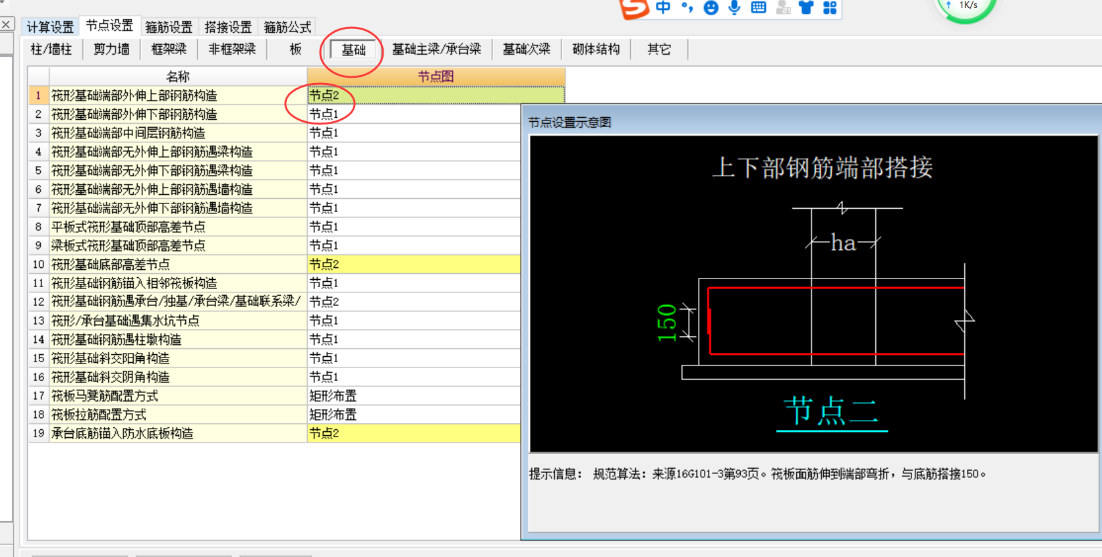
Task: Open skin shirt icon in Sogou bar
Action: (x=806, y=8)
